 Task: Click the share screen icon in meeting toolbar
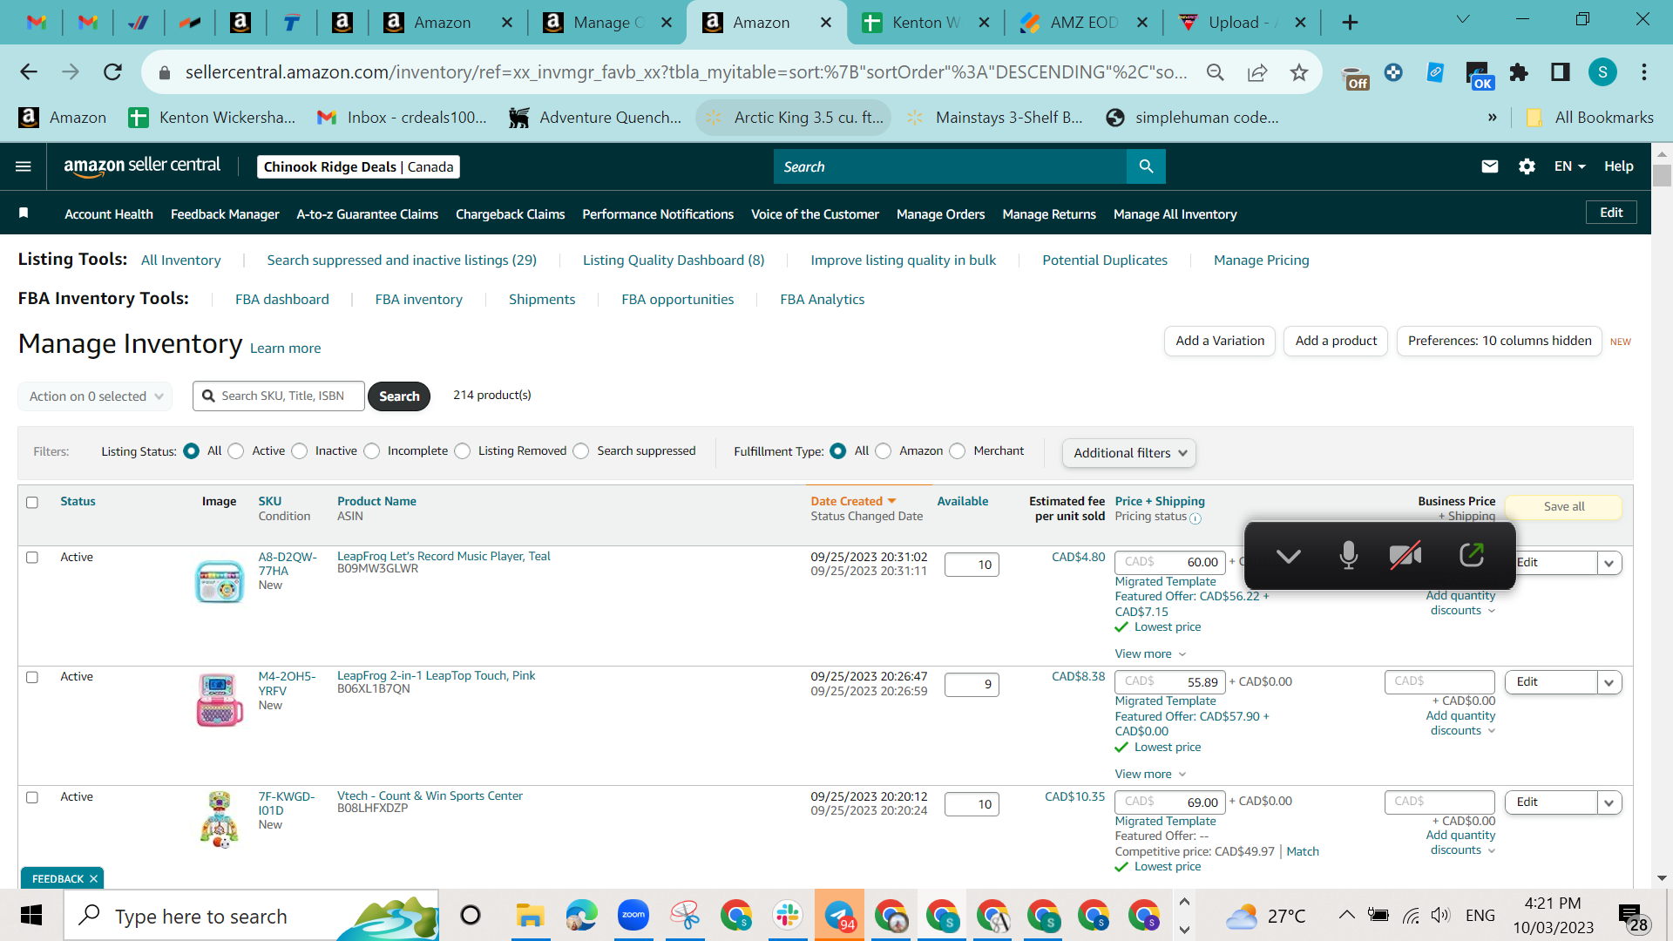(x=1472, y=555)
